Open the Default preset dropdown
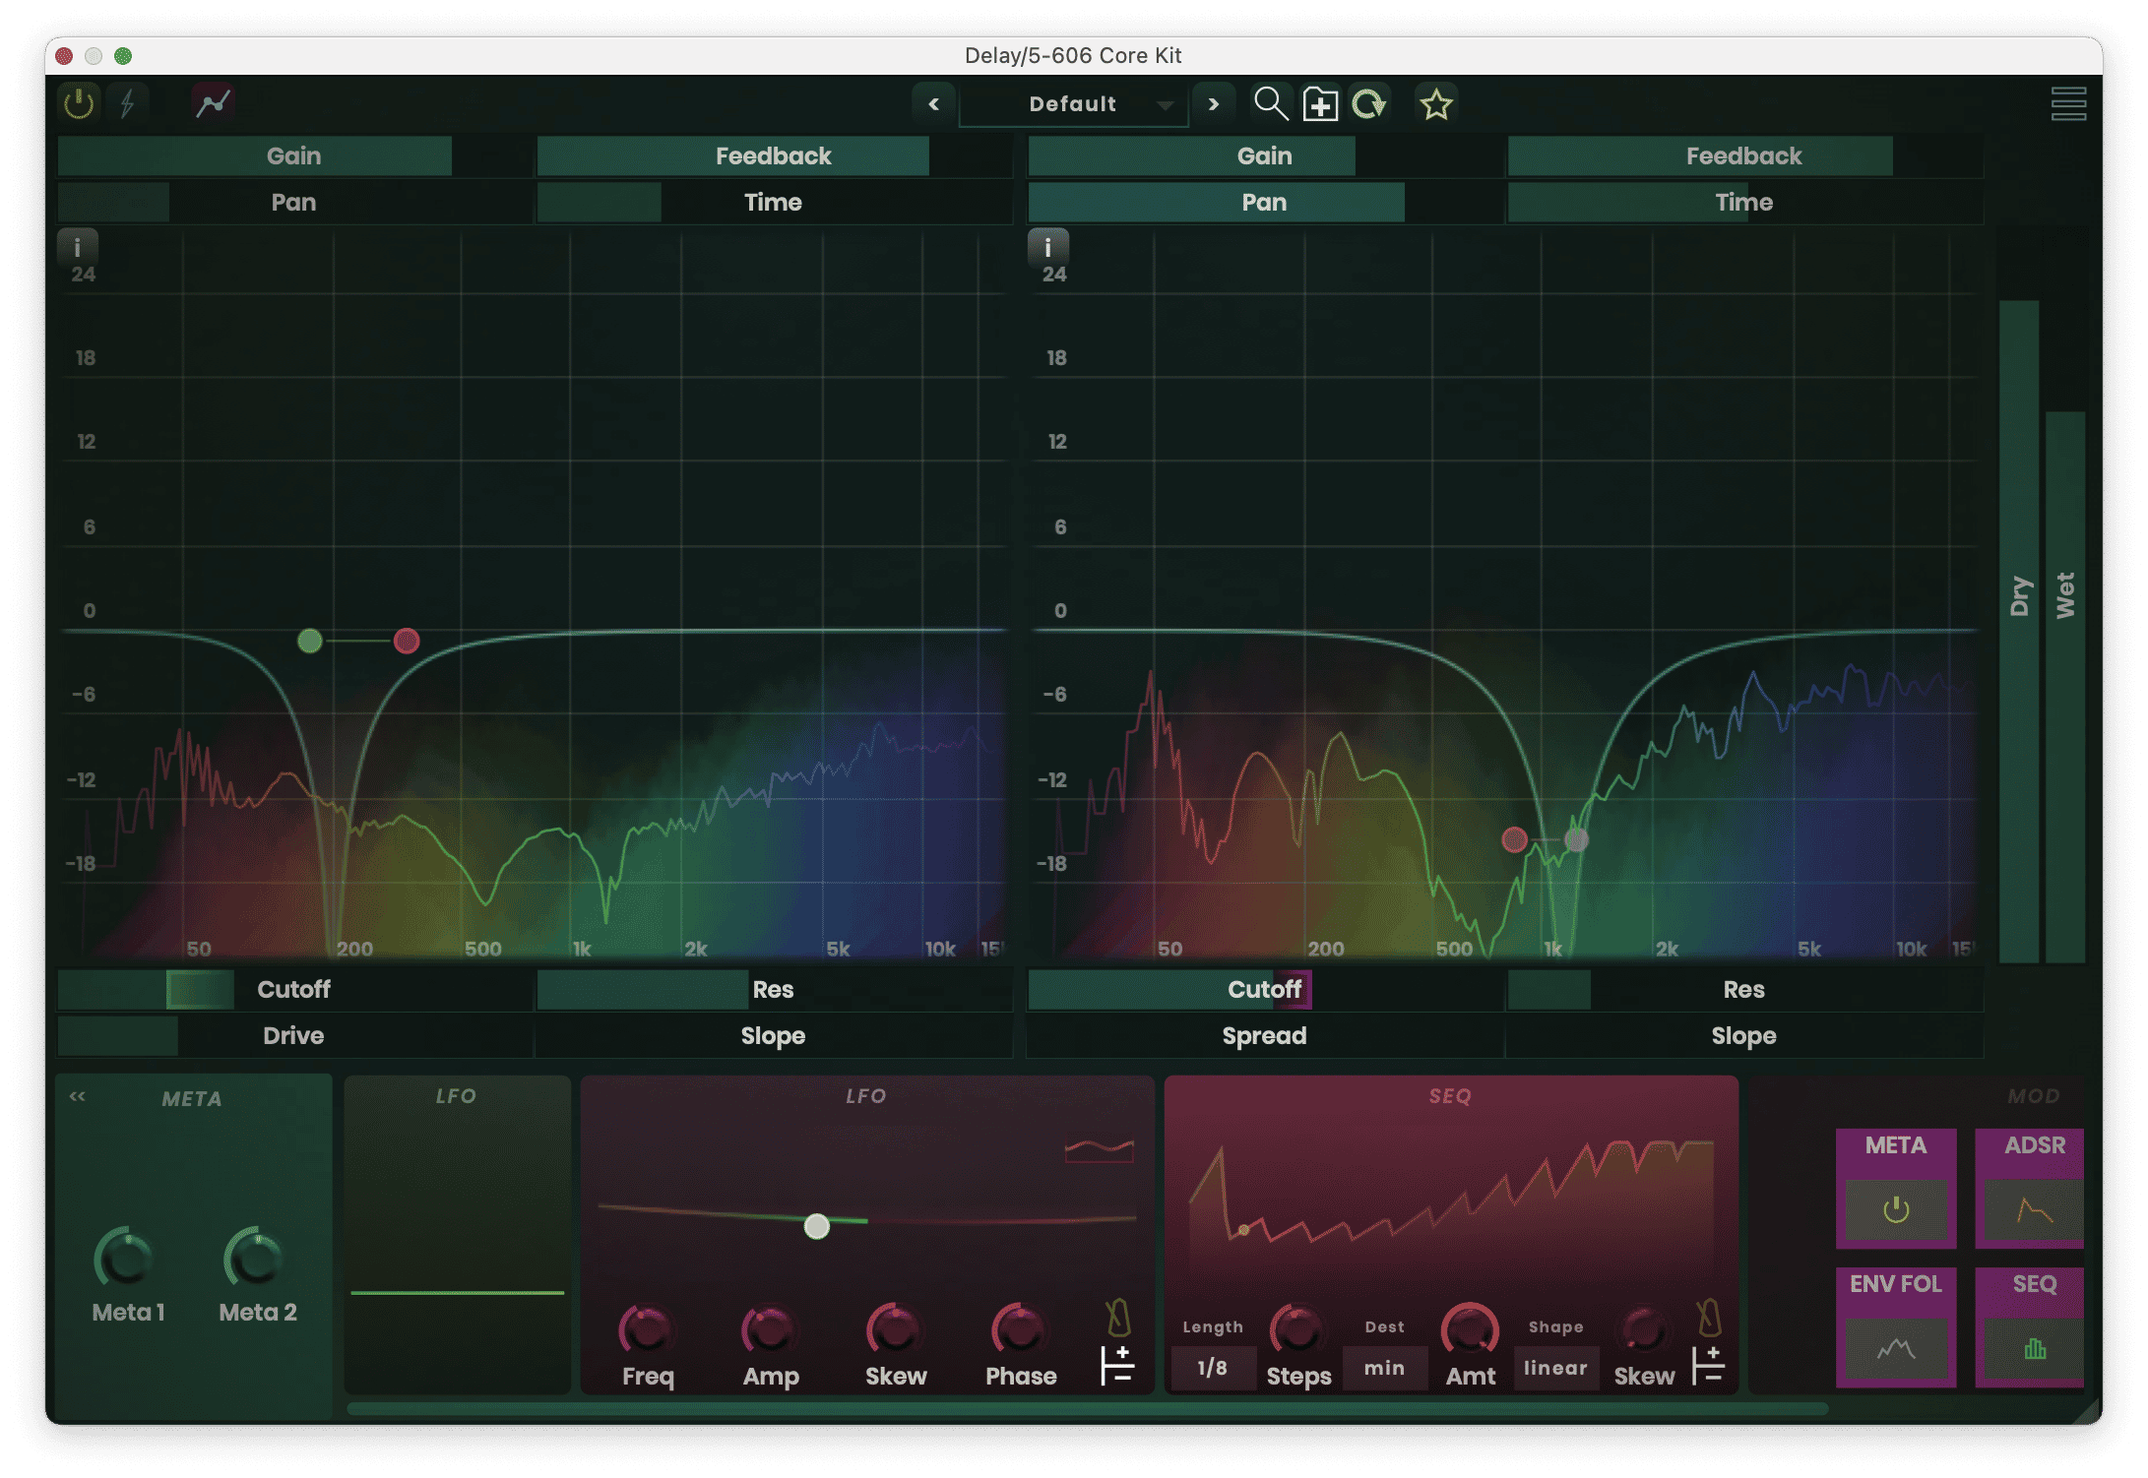The width and height of the screenshot is (2148, 1478). tap(1074, 103)
